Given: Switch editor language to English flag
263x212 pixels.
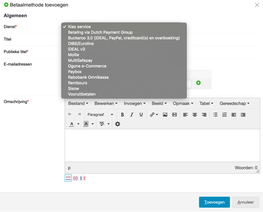Looking at the screenshot, I should tap(76, 178).
